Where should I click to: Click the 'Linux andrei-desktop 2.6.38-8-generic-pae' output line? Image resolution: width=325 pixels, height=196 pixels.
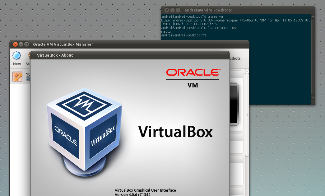(x=236, y=20)
